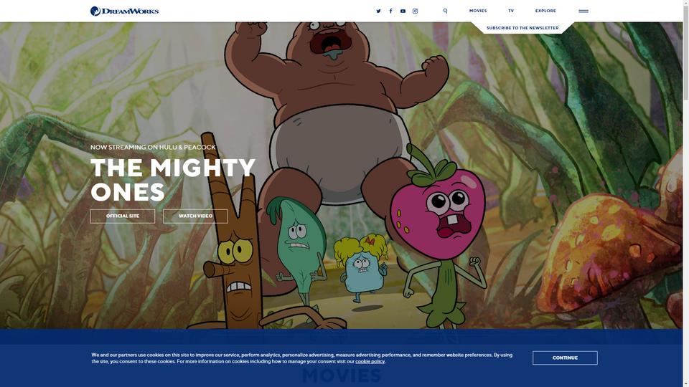Open DreamWorks Twitter page icon
The width and height of the screenshot is (689, 387).
pyautogui.click(x=378, y=11)
